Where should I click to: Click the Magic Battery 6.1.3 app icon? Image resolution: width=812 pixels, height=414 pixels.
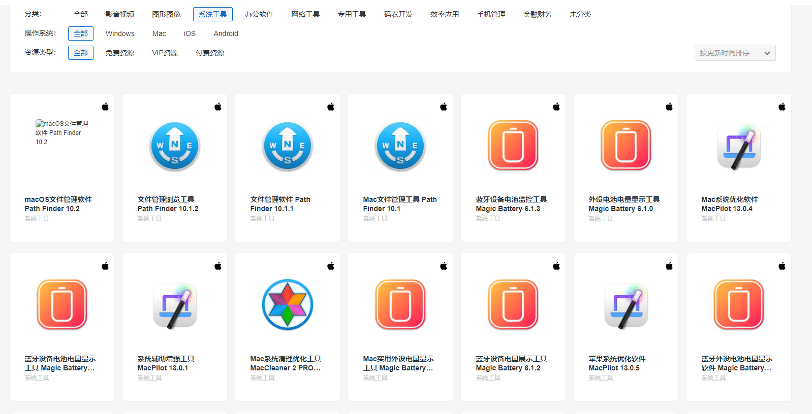click(x=513, y=146)
